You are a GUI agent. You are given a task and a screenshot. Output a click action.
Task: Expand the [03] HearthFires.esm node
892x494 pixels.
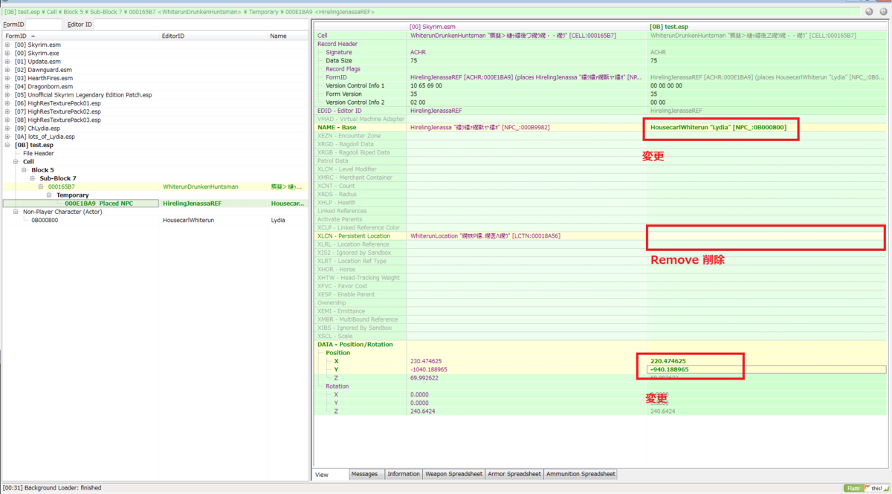click(7, 78)
